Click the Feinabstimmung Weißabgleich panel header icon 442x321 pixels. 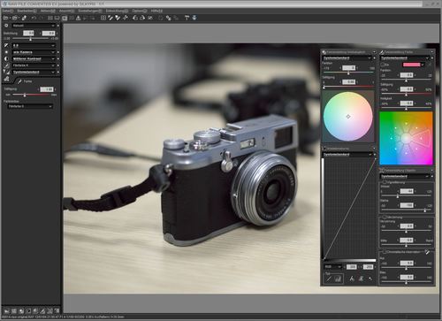[324, 52]
